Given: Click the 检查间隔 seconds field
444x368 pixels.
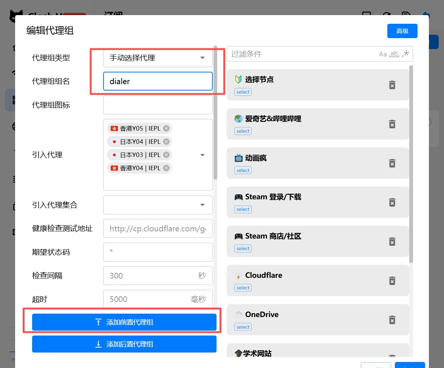Looking at the screenshot, I should pos(158,276).
